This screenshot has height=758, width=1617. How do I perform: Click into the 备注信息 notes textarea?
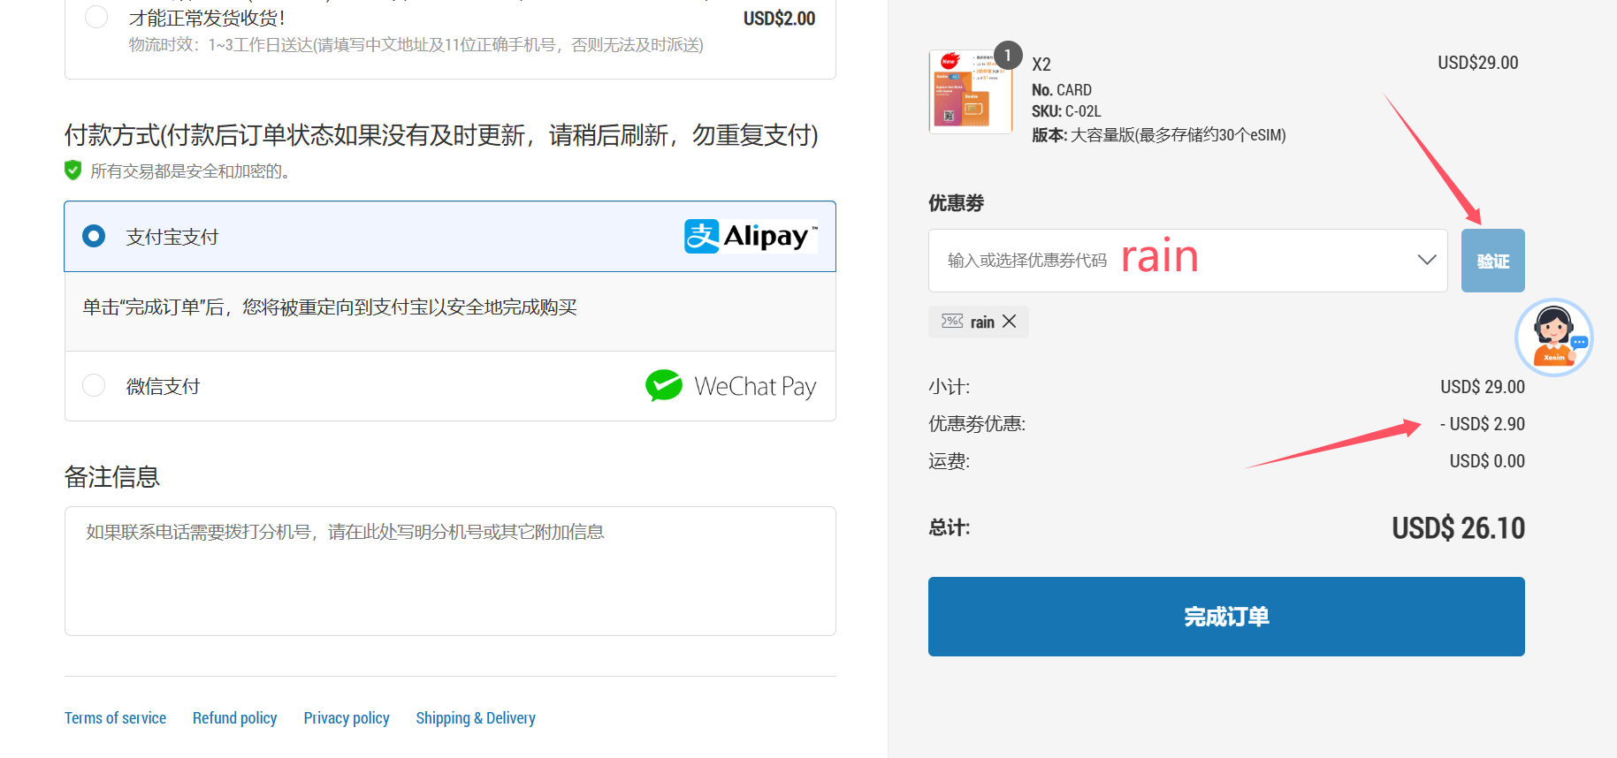tap(450, 571)
